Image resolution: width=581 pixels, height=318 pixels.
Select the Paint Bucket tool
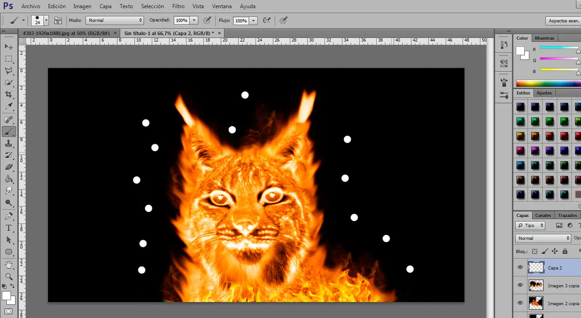tap(9, 179)
